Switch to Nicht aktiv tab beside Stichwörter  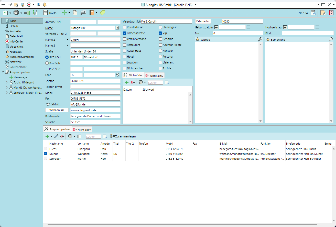(155, 75)
